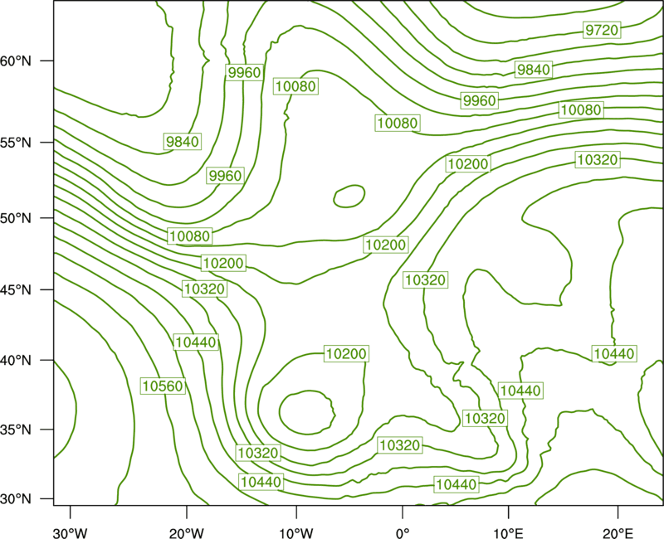Click the 10°W longitude axis label
This screenshot has width=664, height=539.
coord(296,533)
